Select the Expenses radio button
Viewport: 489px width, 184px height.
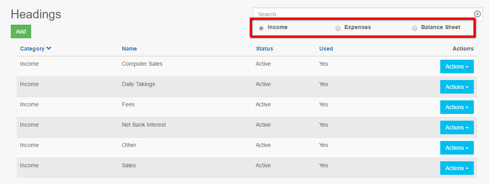point(338,28)
